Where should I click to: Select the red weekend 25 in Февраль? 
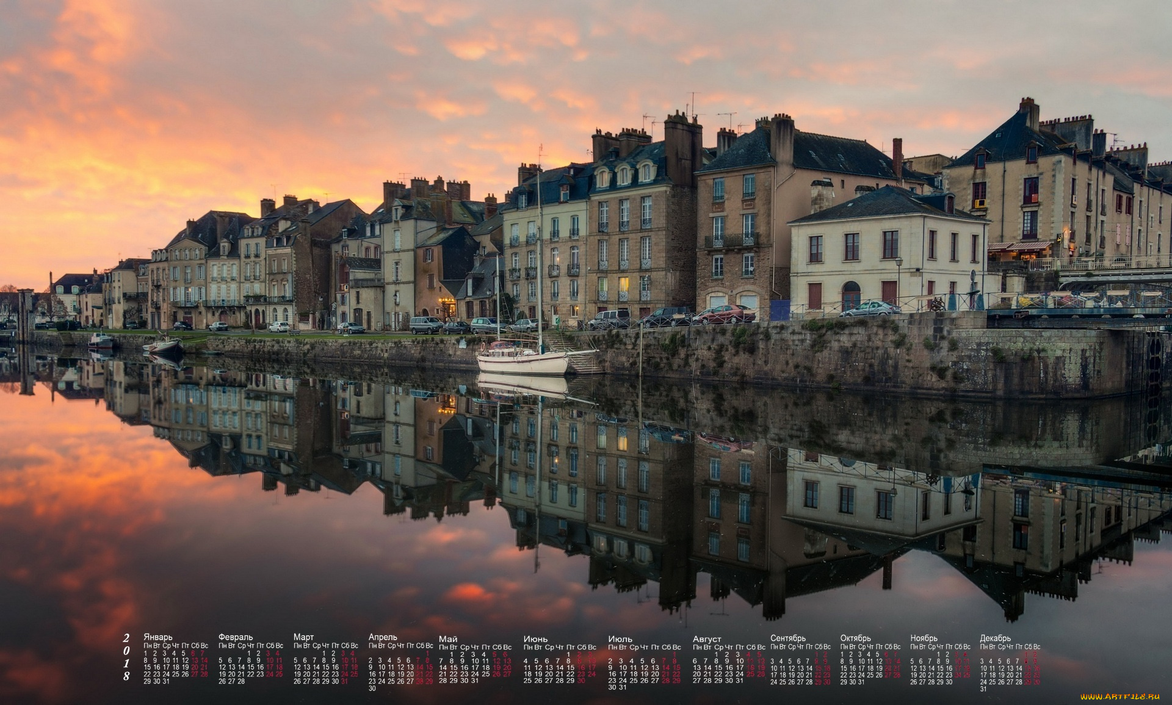278,674
